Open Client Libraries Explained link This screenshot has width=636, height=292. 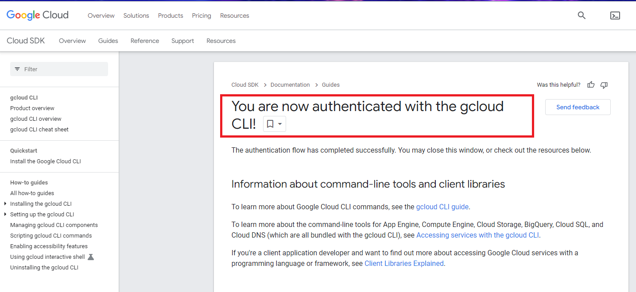pos(404,264)
